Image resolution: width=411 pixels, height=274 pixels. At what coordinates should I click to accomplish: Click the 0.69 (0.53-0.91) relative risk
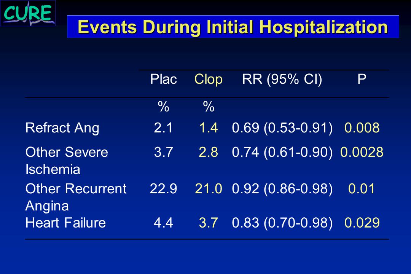point(282,128)
